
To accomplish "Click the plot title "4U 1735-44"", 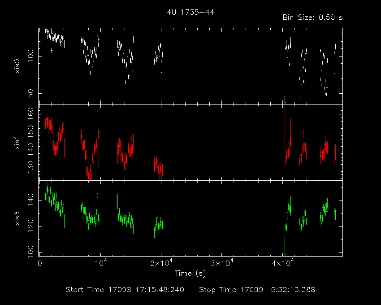I will coord(190,12).
